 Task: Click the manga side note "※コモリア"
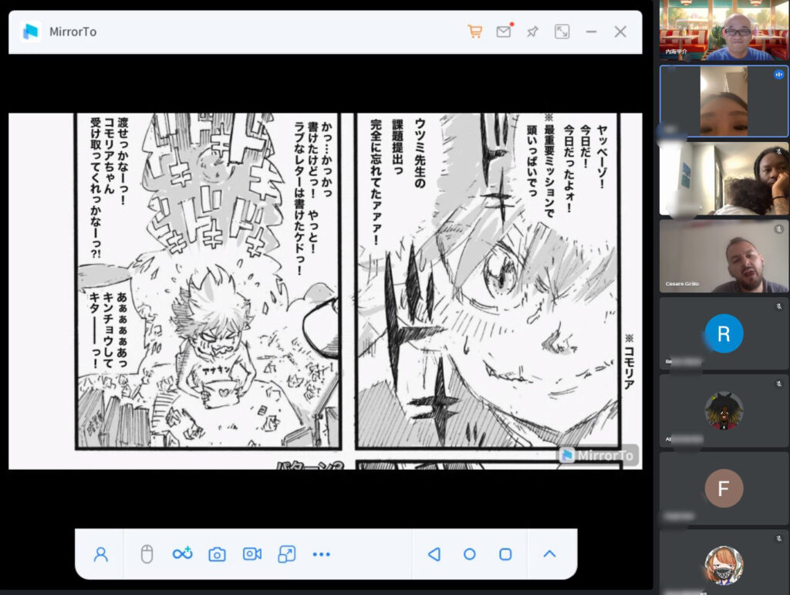click(629, 361)
